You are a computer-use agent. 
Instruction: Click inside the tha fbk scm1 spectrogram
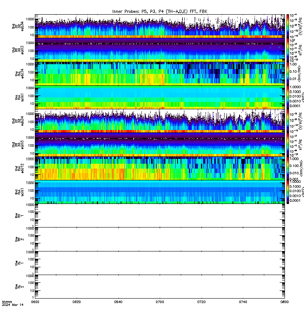[x=160, y=97]
